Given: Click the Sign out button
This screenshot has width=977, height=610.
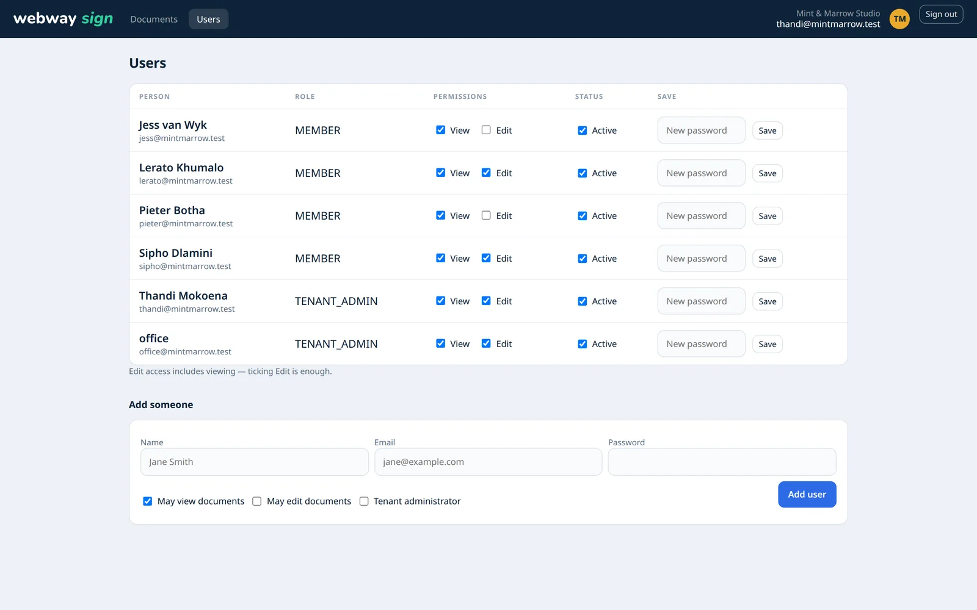Looking at the screenshot, I should [x=941, y=14].
